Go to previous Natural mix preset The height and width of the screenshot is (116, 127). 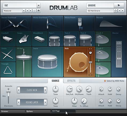28,11
